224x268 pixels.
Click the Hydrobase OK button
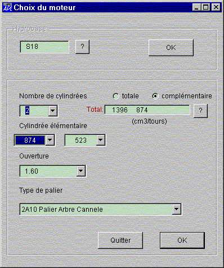pos(171,48)
